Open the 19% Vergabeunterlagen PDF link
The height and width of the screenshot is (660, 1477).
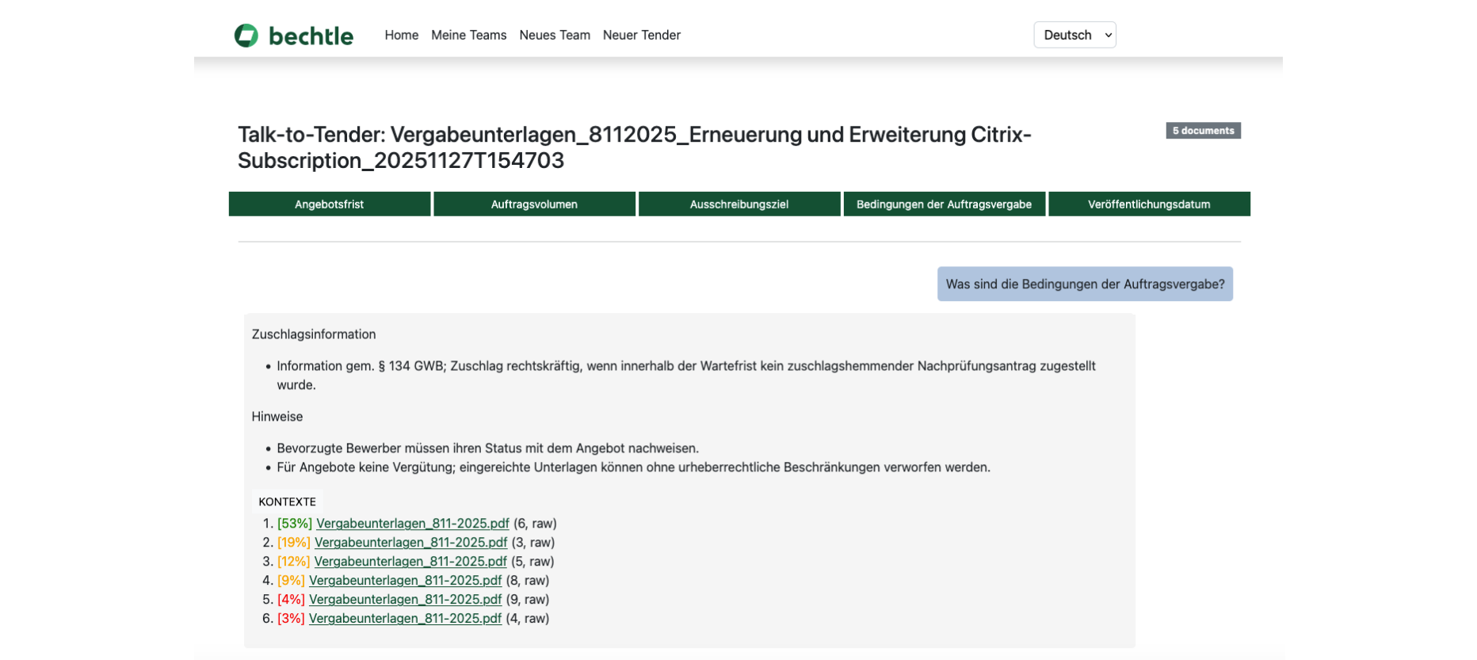pyautogui.click(x=410, y=543)
